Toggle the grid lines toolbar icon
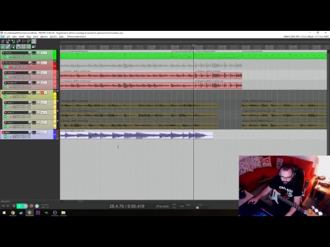This screenshot has width=330, height=247. [x=23, y=47]
